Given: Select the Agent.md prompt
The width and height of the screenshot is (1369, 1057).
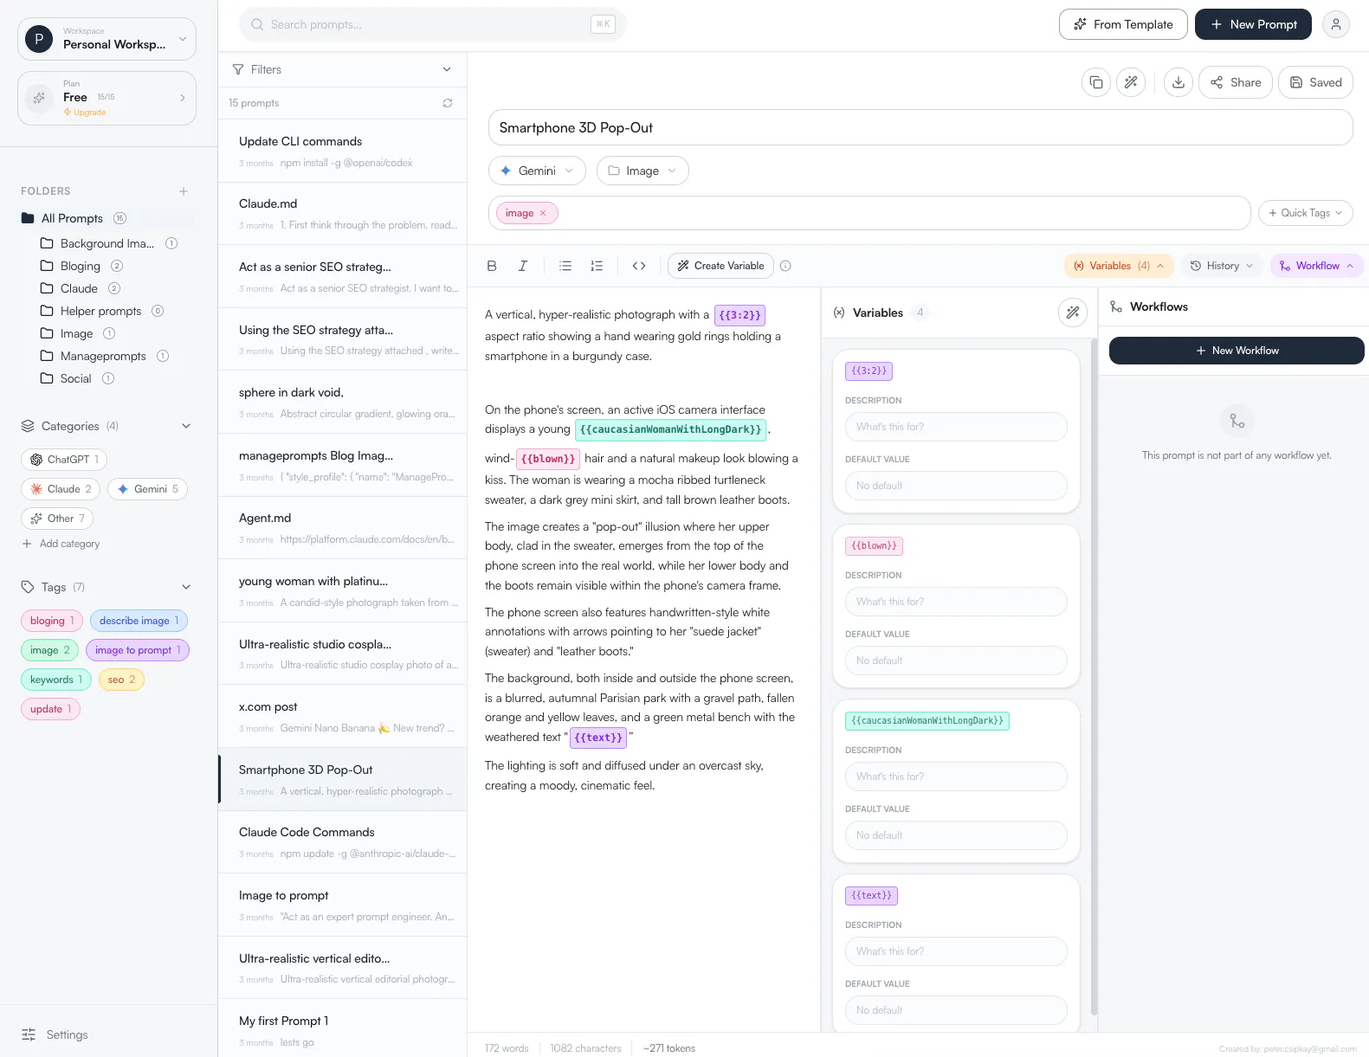Looking at the screenshot, I should pos(342,528).
